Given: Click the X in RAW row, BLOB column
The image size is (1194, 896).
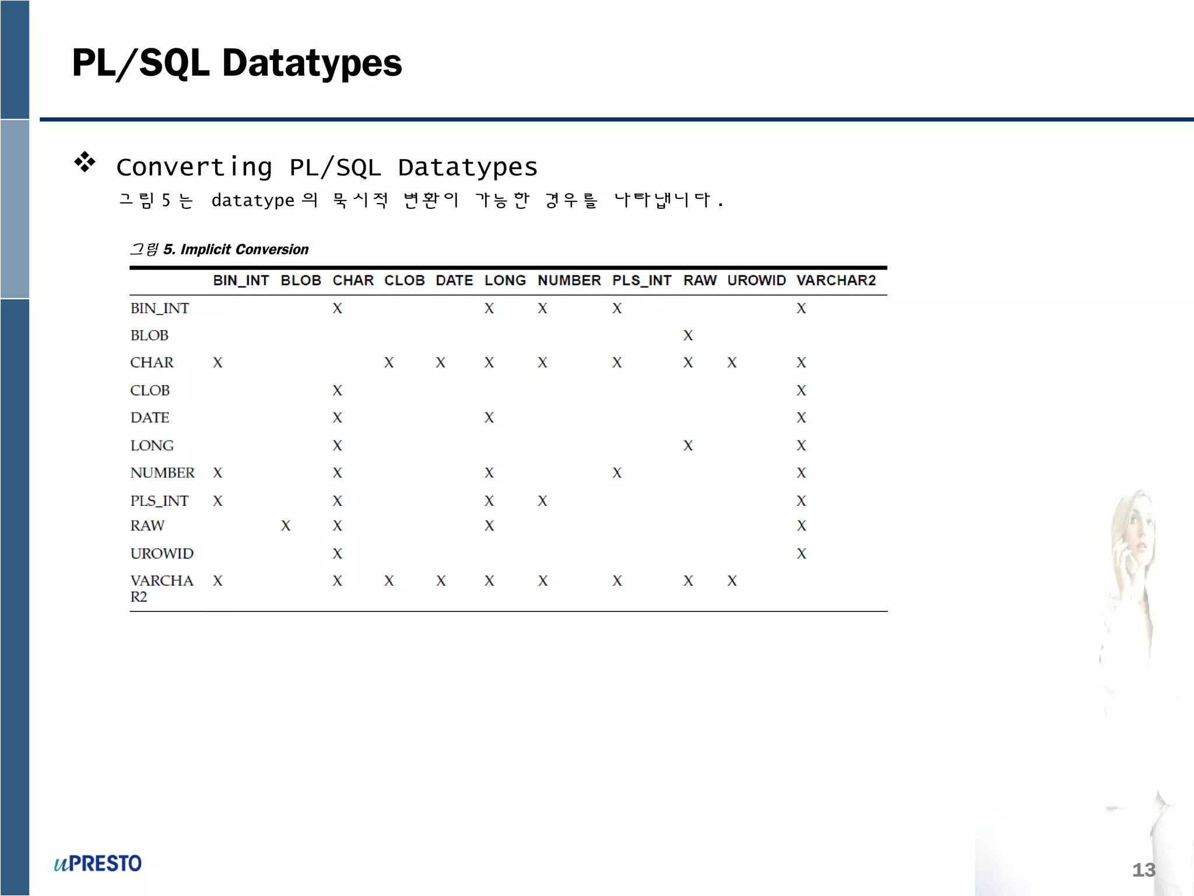Looking at the screenshot, I should coord(286,526).
